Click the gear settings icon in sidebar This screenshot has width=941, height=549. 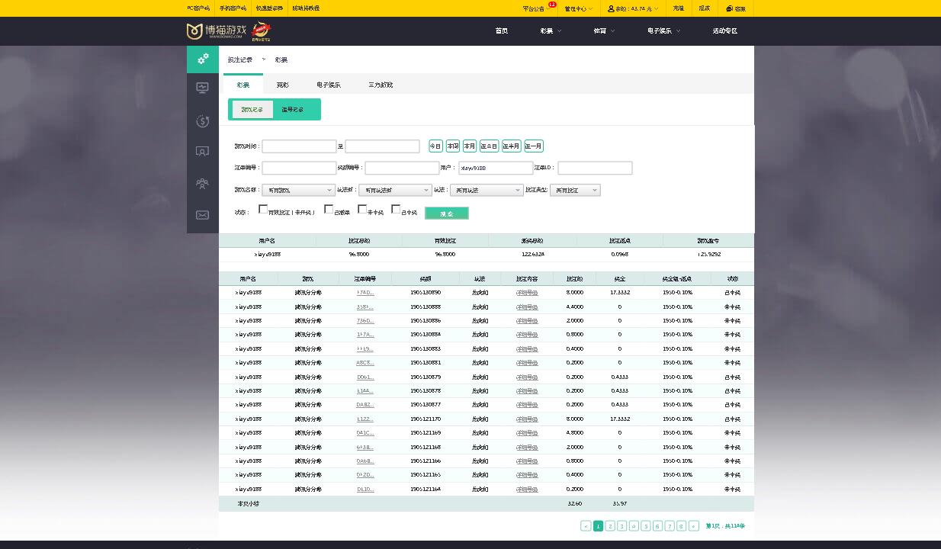(x=203, y=59)
